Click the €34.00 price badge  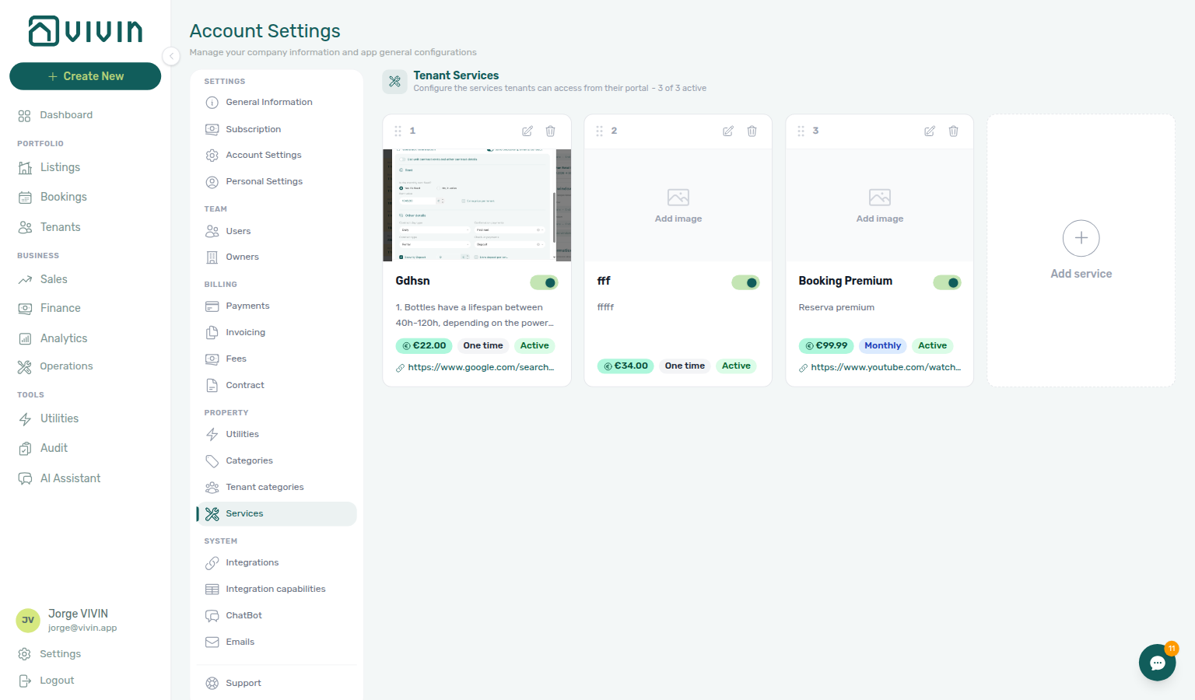[x=626, y=366]
